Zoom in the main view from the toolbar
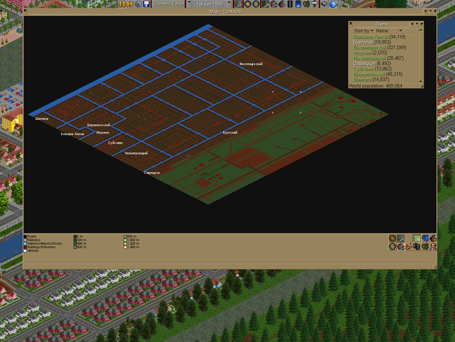Image resolution: width=455 pixels, height=342 pixels. coord(247,4)
